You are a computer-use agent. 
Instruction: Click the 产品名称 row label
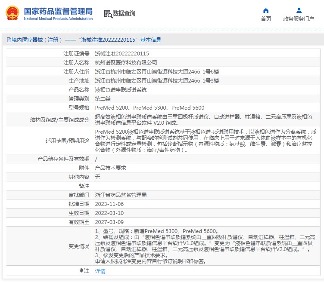point(79,90)
